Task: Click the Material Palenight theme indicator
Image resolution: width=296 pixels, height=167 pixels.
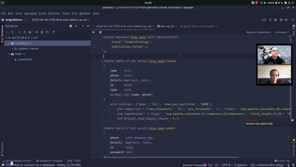Action: [x=195, y=165]
